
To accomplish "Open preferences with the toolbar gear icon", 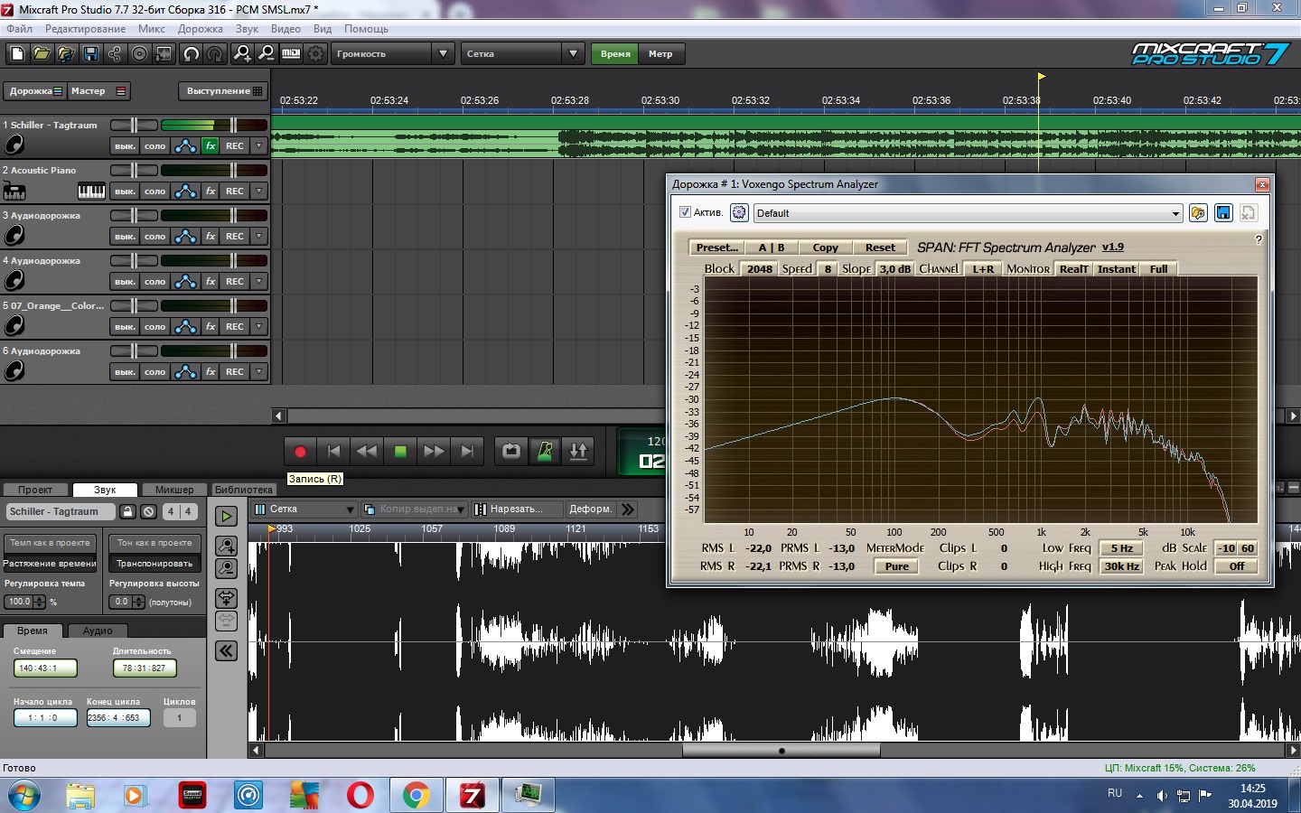I will coord(315,54).
